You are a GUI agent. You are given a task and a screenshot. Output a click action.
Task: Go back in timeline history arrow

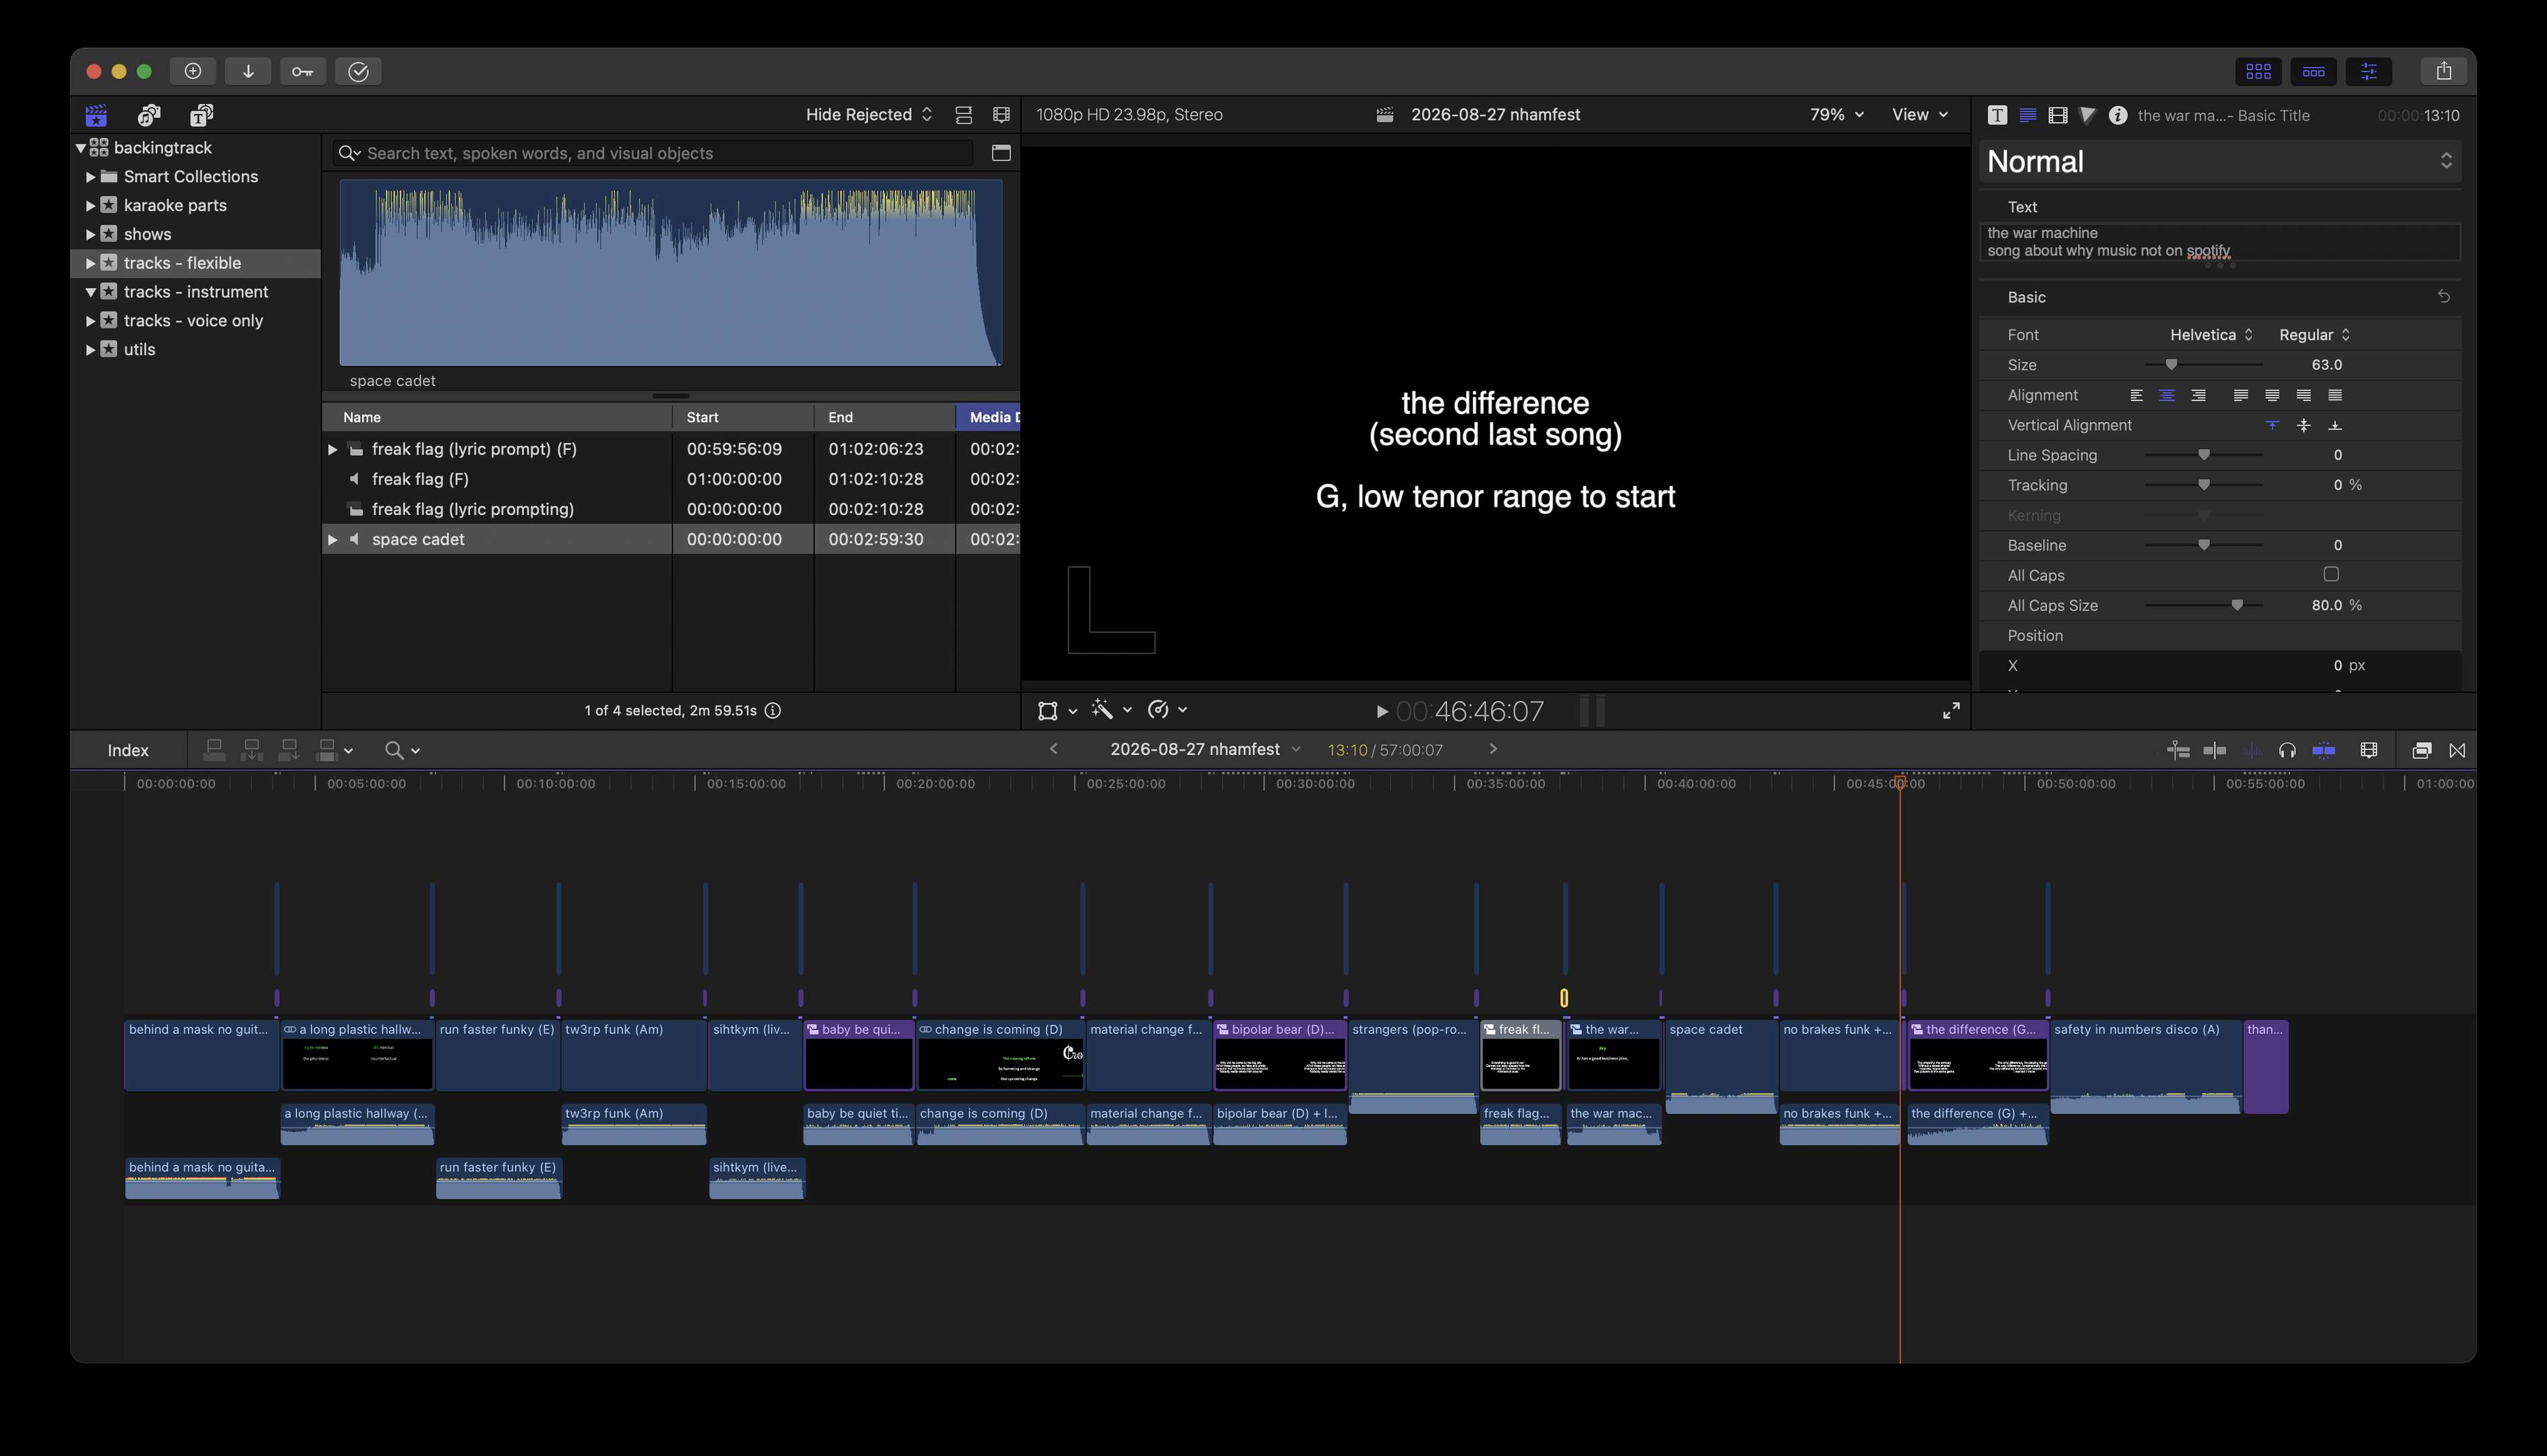(1053, 749)
